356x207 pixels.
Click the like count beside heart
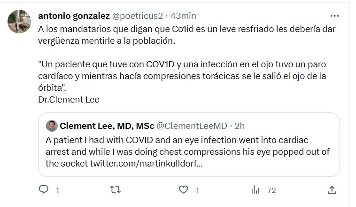pyautogui.click(x=198, y=190)
